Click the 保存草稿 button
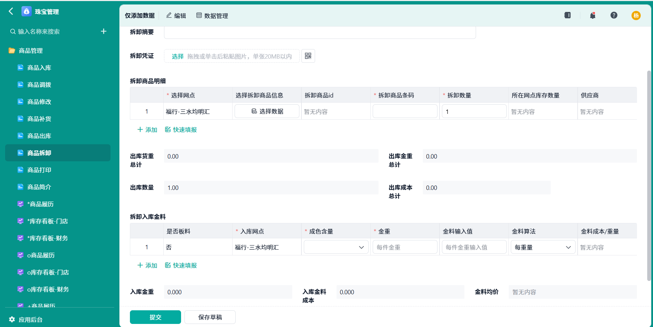 210,317
